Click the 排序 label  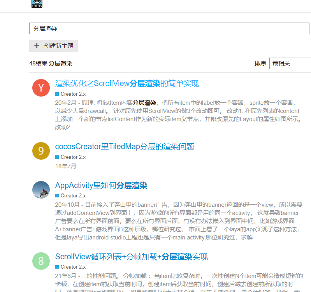260,63
